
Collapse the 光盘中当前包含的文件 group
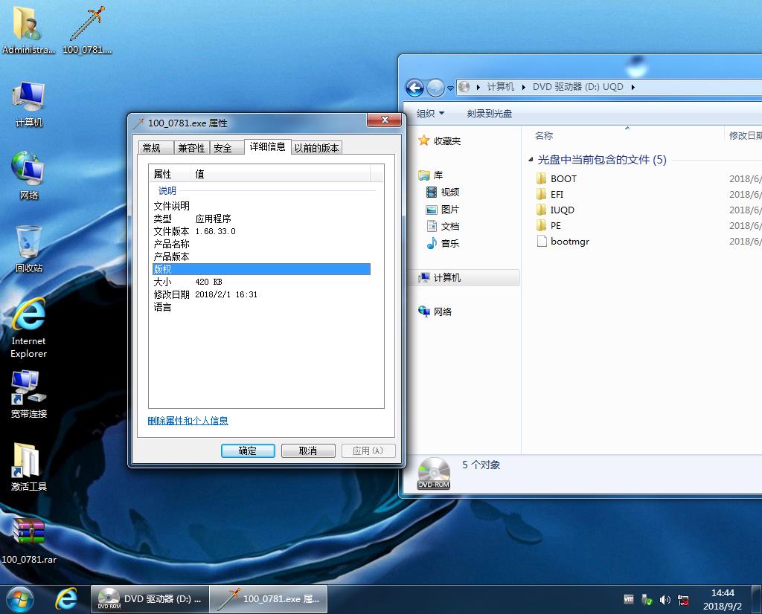[x=531, y=159]
